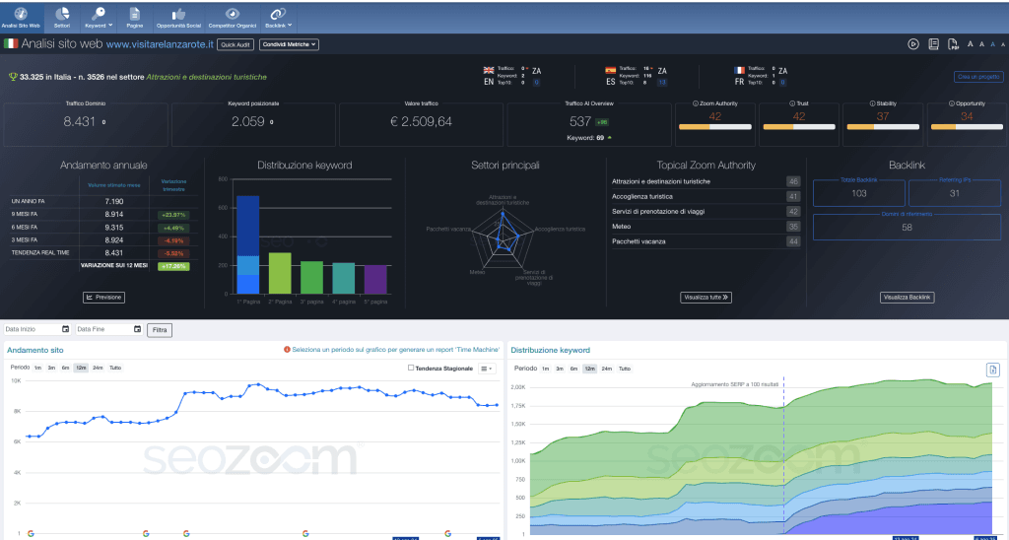
Task: Select Tutto period on Distribuzione keyword chart
Action: (x=624, y=369)
